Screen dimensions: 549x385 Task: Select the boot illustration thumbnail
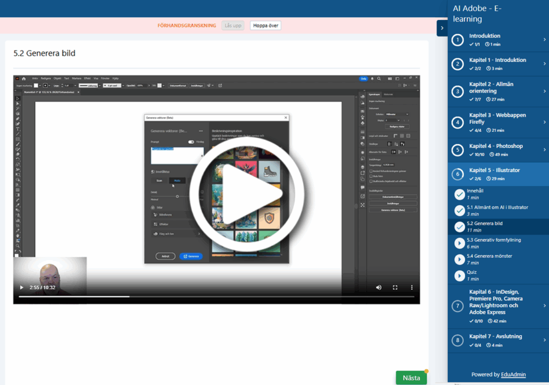[269, 171]
